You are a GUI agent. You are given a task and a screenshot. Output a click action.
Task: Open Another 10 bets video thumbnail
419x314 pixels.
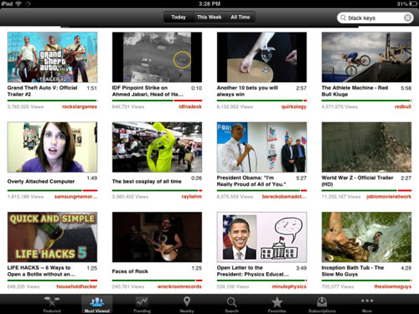pyautogui.click(x=261, y=57)
